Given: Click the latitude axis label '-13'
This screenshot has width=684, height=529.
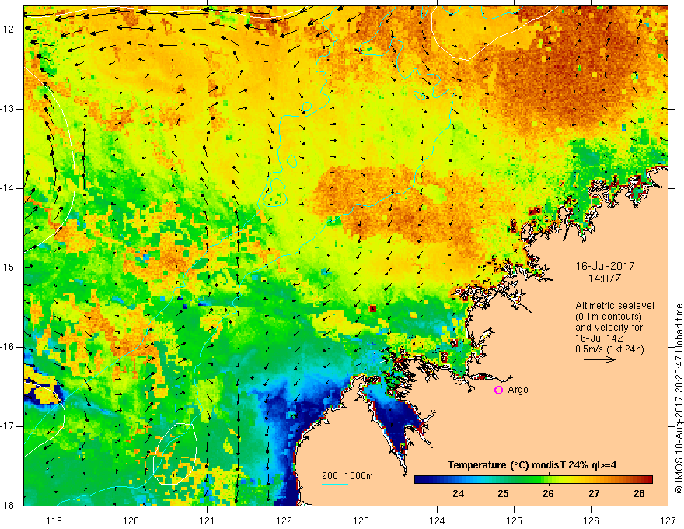Looking at the screenshot, I should (8, 109).
